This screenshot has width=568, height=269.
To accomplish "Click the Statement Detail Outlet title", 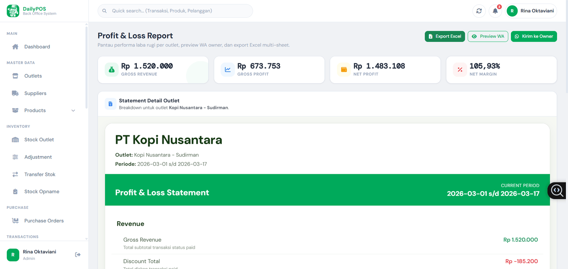I will (x=149, y=101).
